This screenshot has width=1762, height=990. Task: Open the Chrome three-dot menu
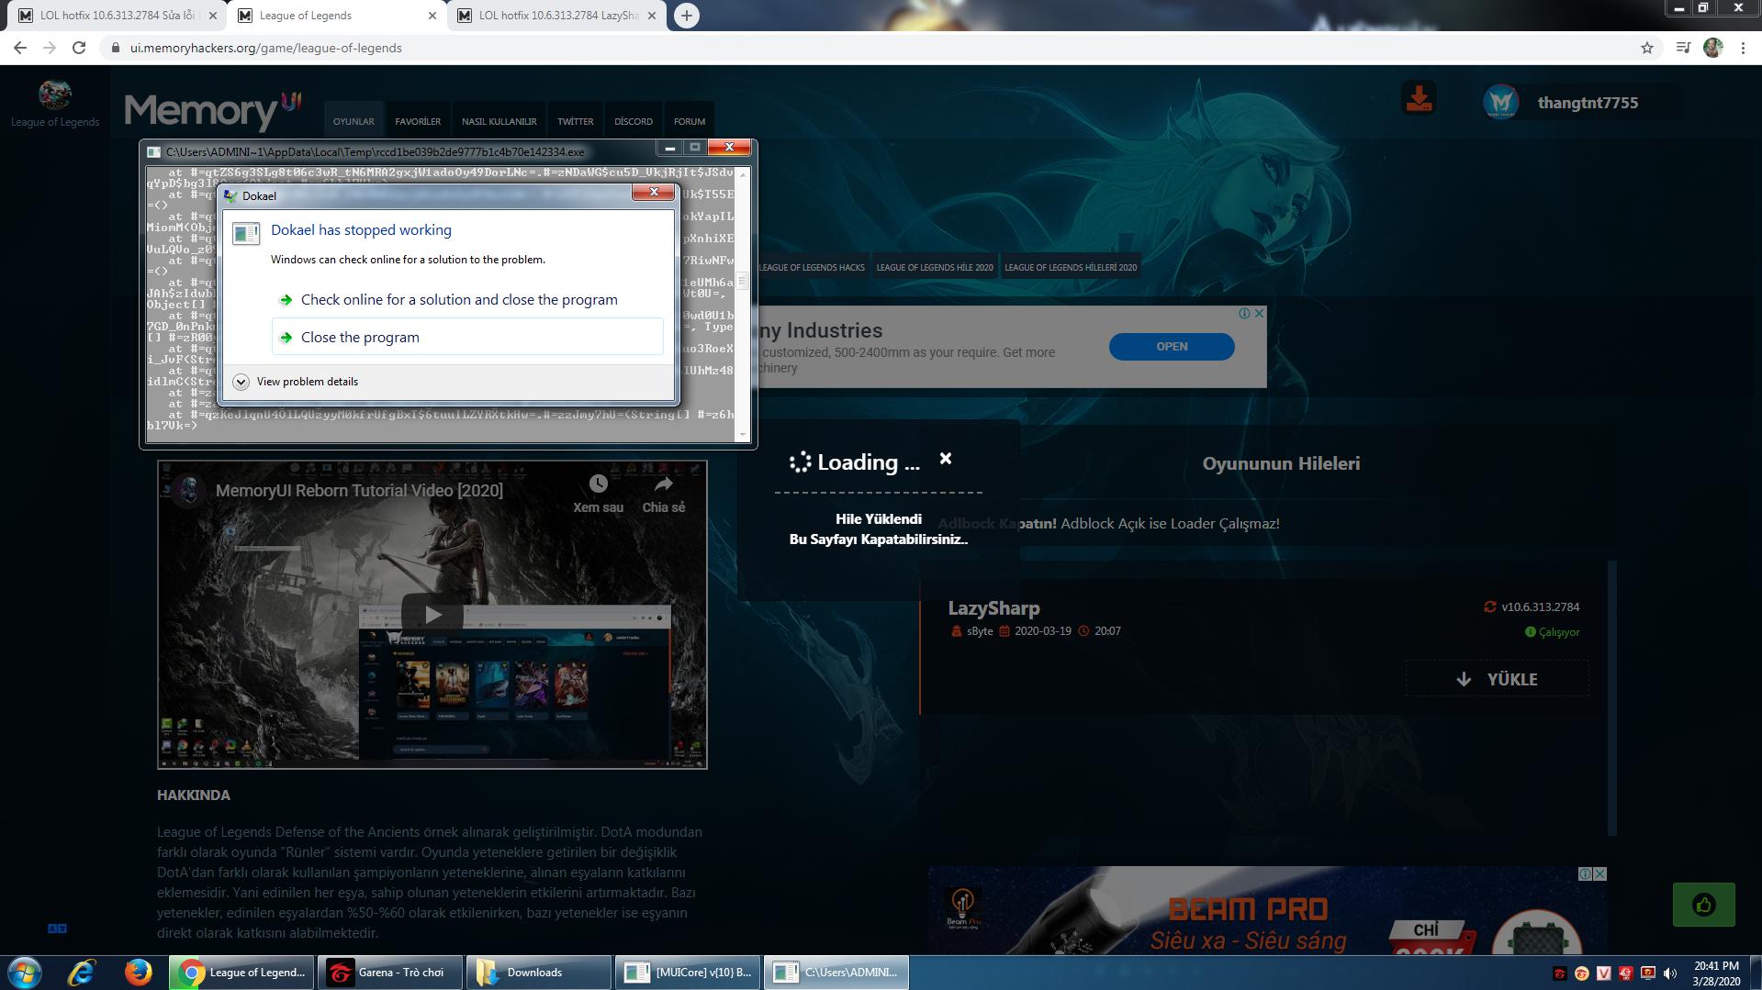coord(1743,48)
